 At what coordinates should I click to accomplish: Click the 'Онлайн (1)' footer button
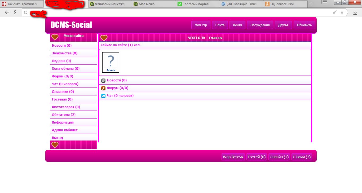pos(279,157)
